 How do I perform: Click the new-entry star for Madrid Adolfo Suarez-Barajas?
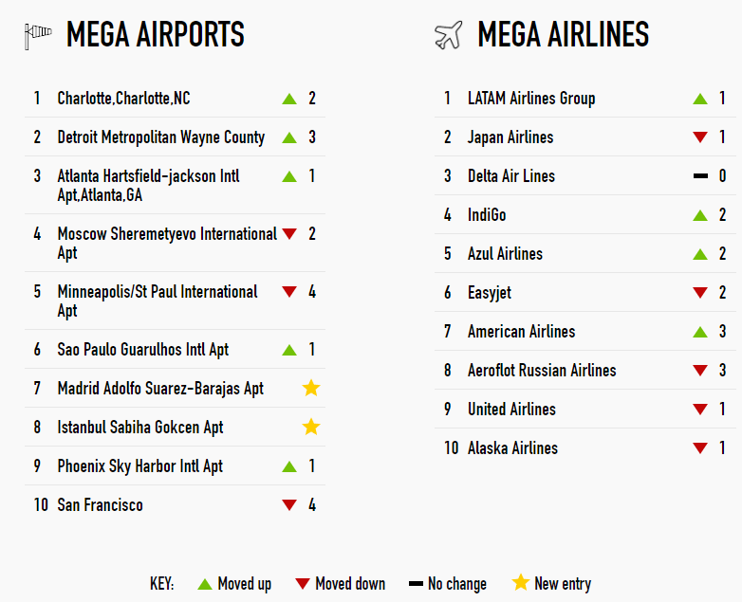pyautogui.click(x=311, y=389)
